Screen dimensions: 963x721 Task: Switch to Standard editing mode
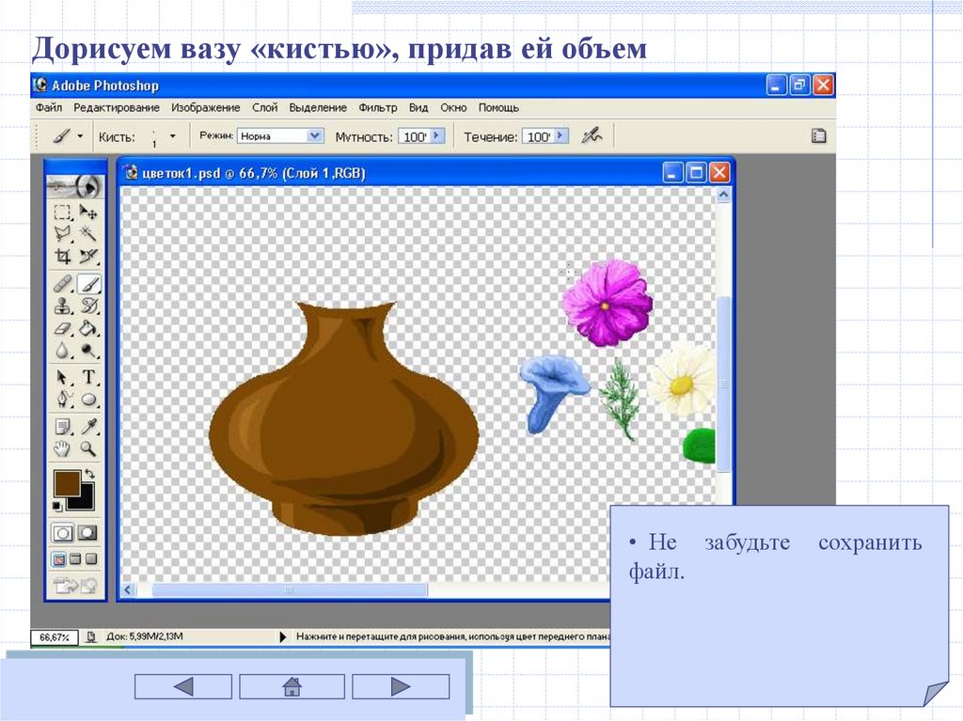click(x=63, y=533)
